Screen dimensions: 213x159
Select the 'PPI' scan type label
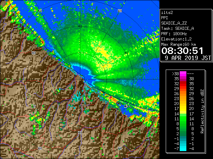tap(164, 18)
